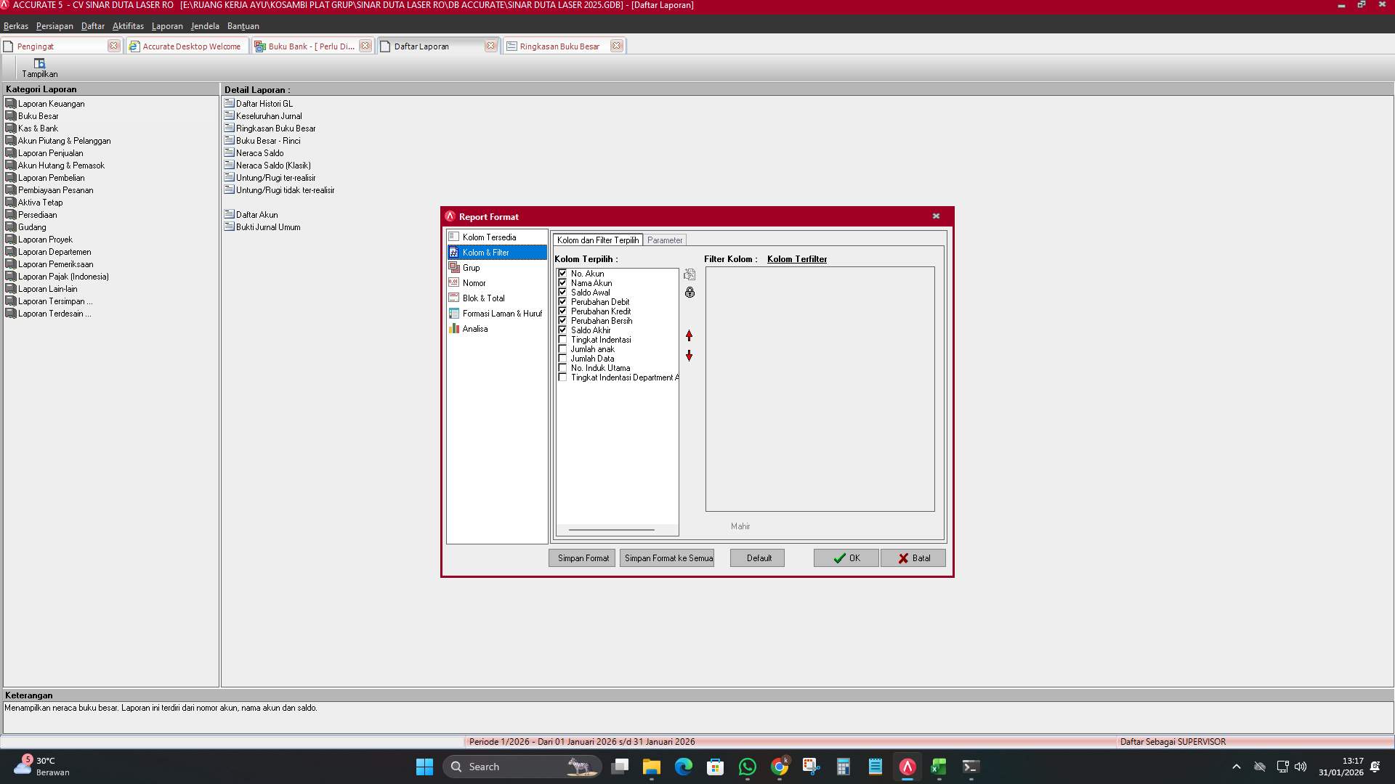The height and width of the screenshot is (784, 1395).
Task: Open the Laporan menu
Action: coord(167,25)
